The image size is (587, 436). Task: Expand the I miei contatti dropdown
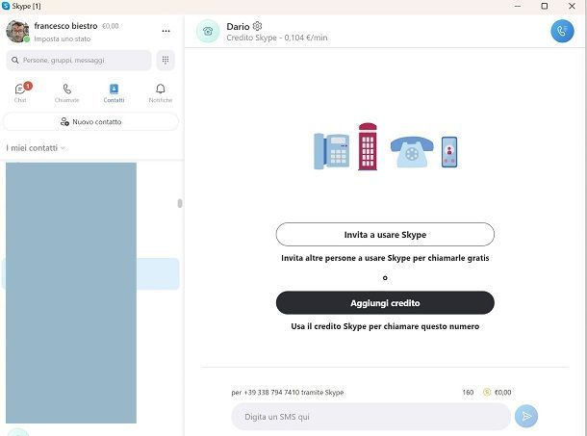(x=36, y=148)
